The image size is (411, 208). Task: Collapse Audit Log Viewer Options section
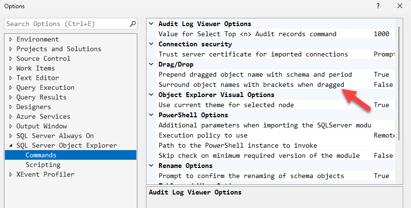point(151,24)
